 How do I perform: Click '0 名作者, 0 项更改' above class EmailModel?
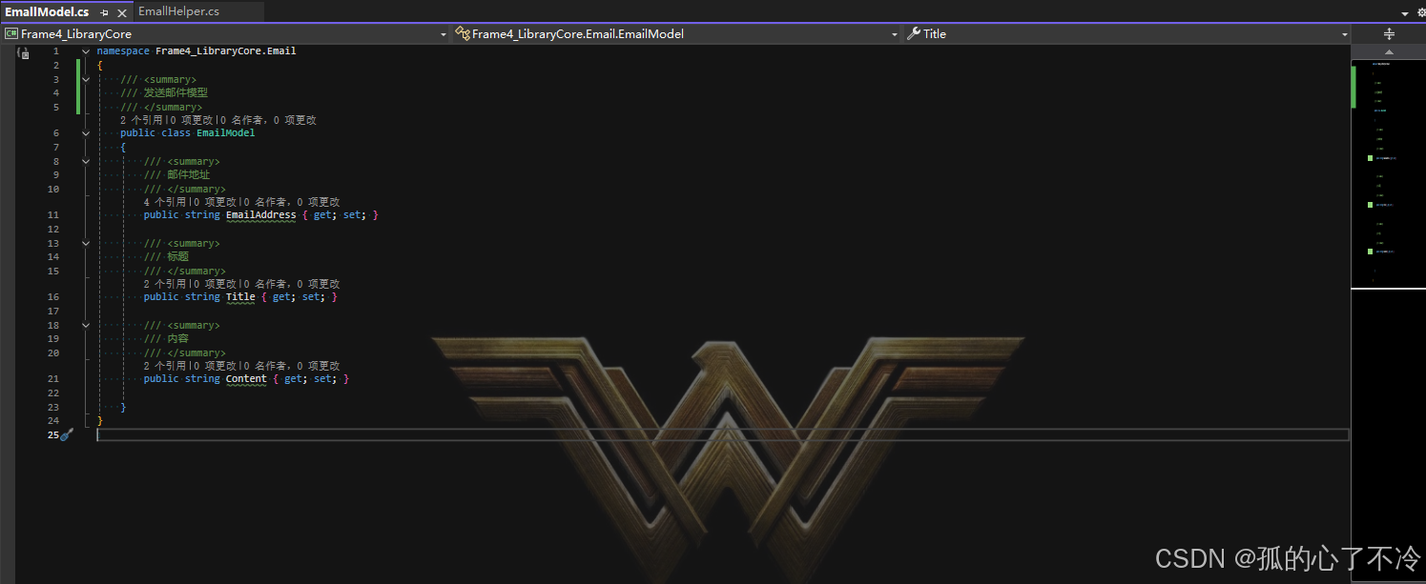(268, 121)
